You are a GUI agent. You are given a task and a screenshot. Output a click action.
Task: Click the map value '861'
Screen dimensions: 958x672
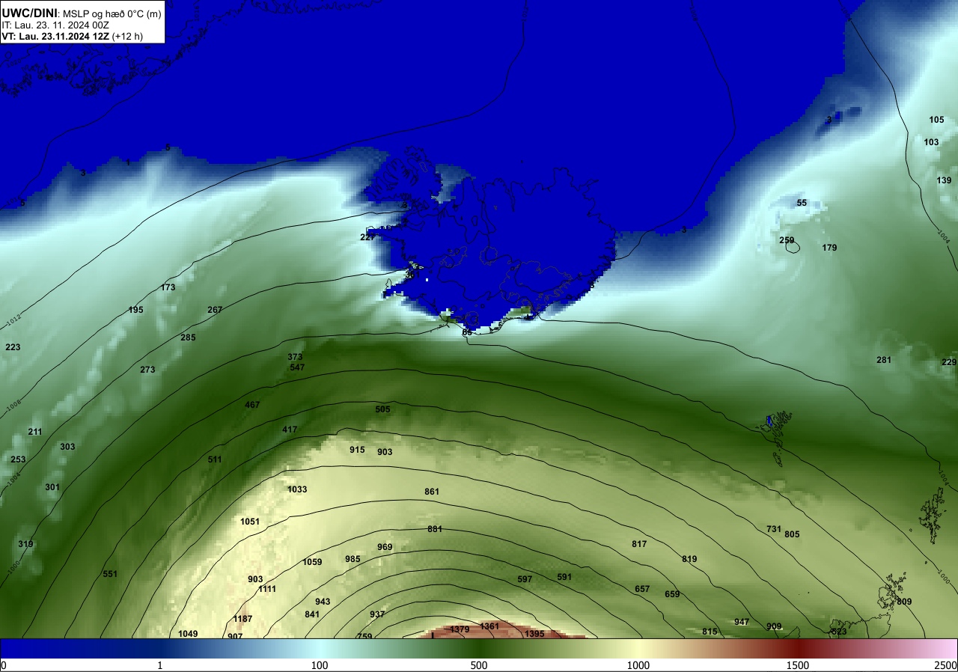click(432, 492)
